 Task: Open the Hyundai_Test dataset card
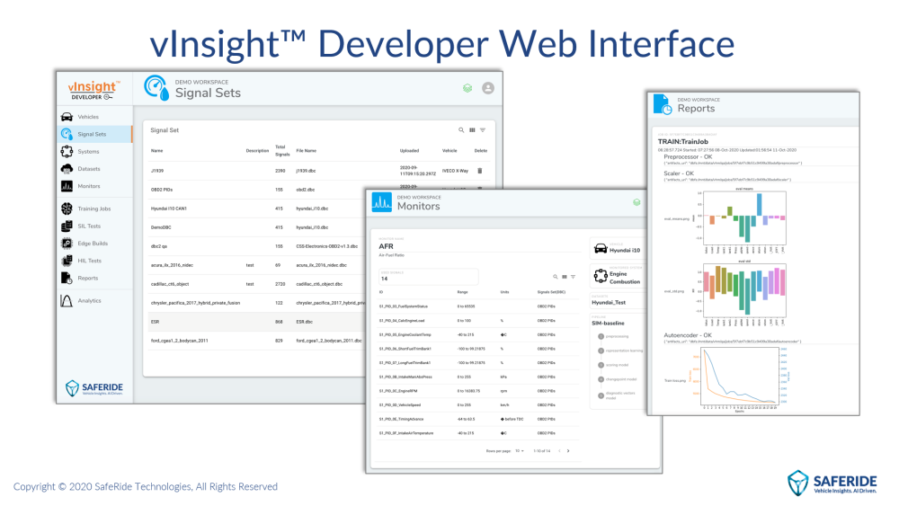pyautogui.click(x=617, y=300)
